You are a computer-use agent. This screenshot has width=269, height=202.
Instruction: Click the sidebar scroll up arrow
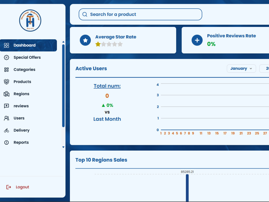point(63,42)
